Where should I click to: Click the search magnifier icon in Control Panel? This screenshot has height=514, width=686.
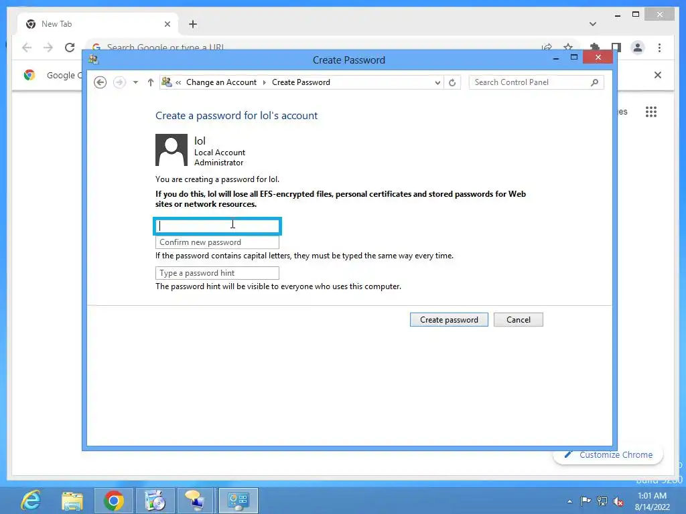tap(595, 82)
